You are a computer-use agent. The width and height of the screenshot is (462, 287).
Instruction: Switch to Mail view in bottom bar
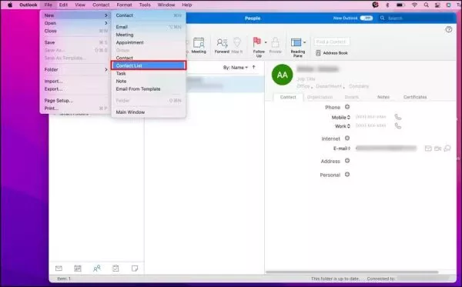(59, 269)
